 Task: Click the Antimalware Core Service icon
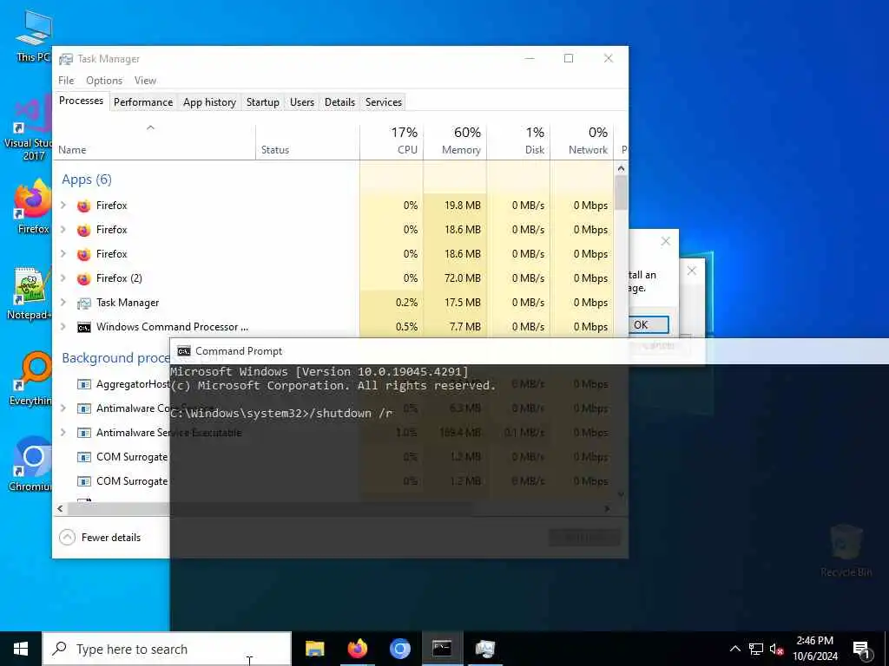[84, 408]
